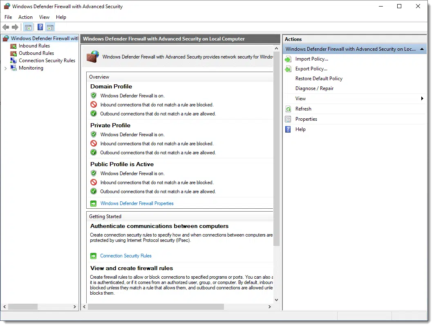Click the Properties icon in Actions pane
The image size is (434, 327).
(x=288, y=119)
